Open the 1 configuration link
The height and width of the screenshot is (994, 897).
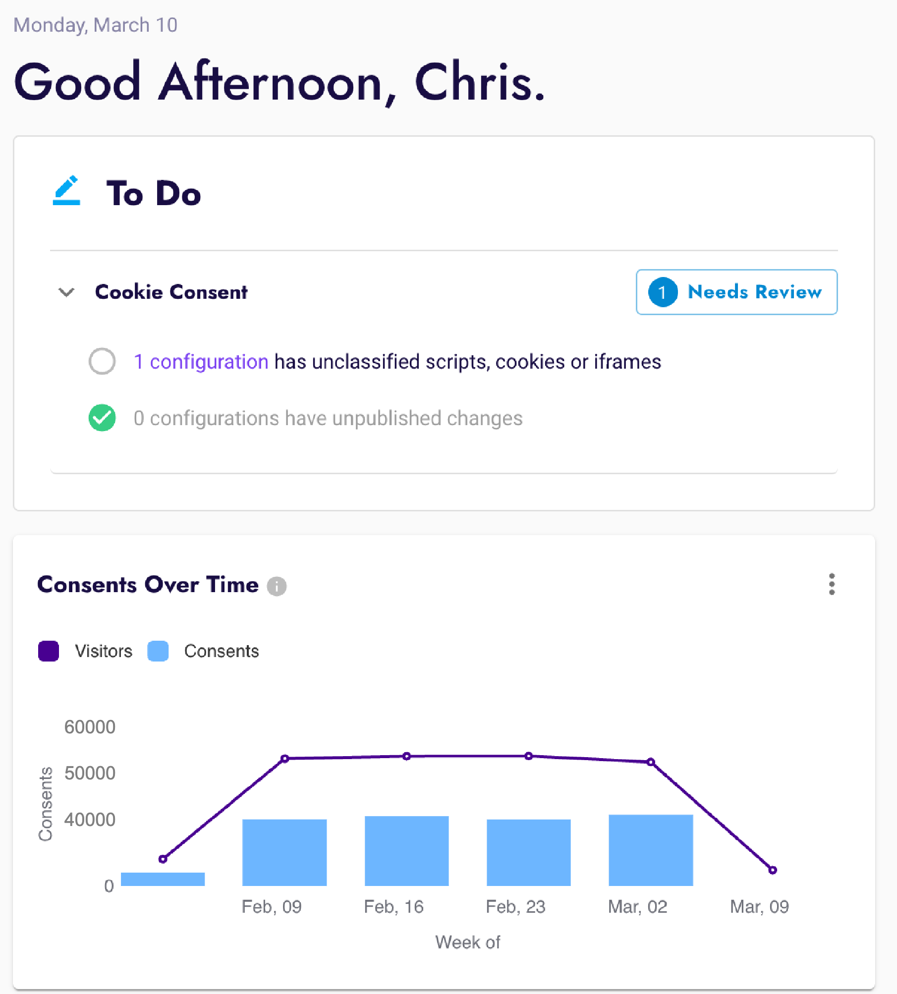click(201, 362)
